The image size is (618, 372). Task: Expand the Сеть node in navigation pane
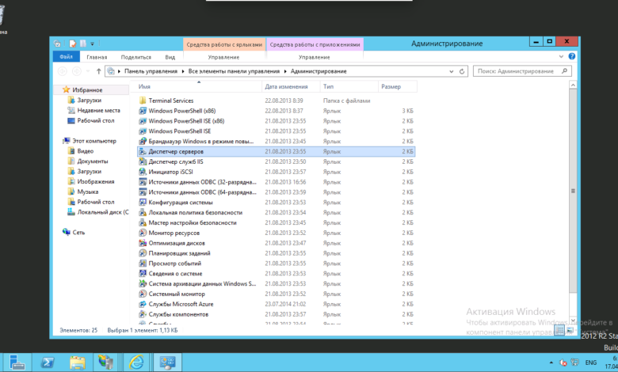59,232
